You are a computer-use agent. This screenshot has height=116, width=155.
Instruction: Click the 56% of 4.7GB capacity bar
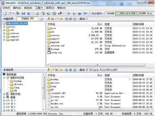coord(135,13)
